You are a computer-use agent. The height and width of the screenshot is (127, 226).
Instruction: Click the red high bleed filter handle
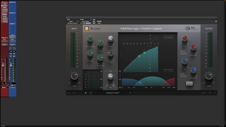click(x=165, y=82)
